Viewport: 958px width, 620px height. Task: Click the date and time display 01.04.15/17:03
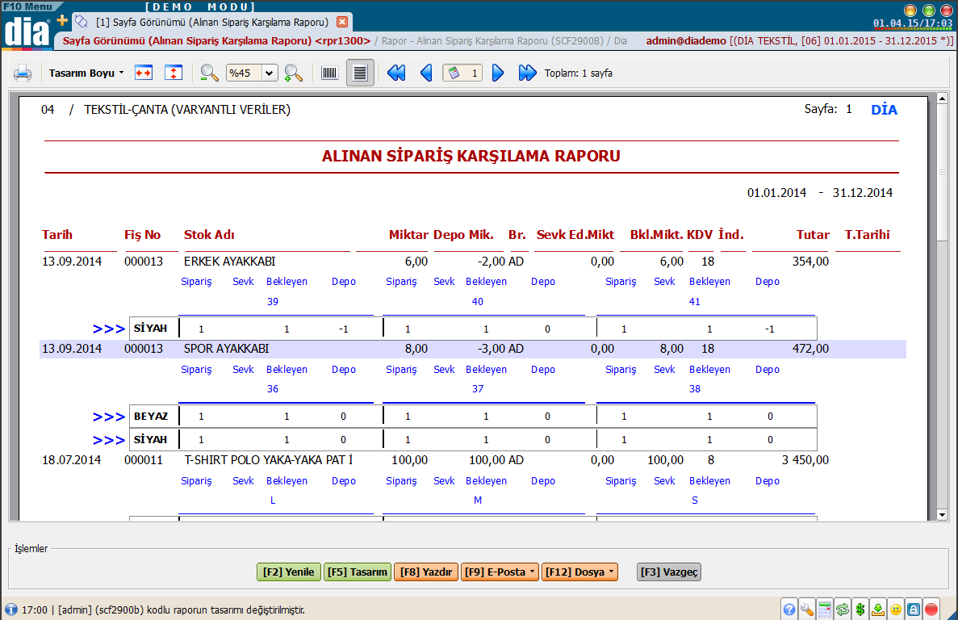[x=912, y=23]
